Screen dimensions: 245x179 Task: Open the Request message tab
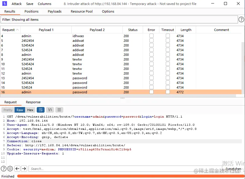click(x=10, y=102)
